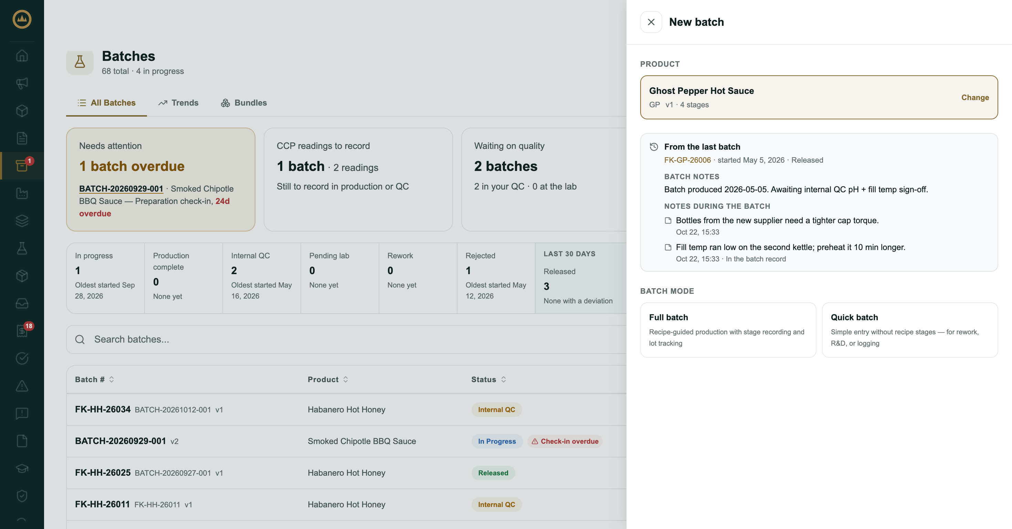This screenshot has height=529, width=1012.
Task: Open the shield checkmark sidebar icon
Action: point(22,496)
